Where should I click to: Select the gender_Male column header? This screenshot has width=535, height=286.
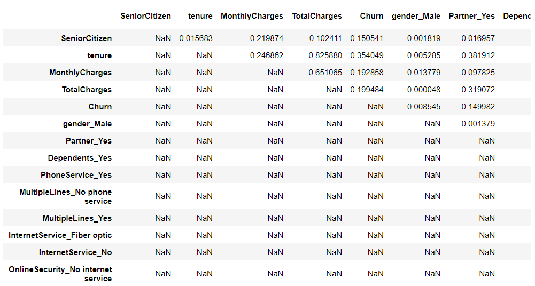point(416,16)
